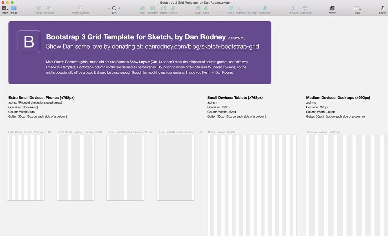Click the Mask toolbar icon

point(198,8)
